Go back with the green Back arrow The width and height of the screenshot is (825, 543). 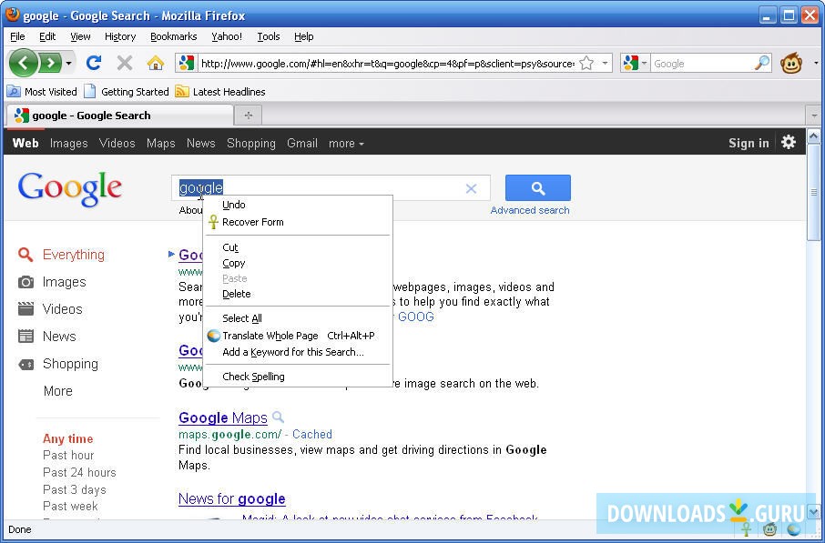[x=23, y=63]
